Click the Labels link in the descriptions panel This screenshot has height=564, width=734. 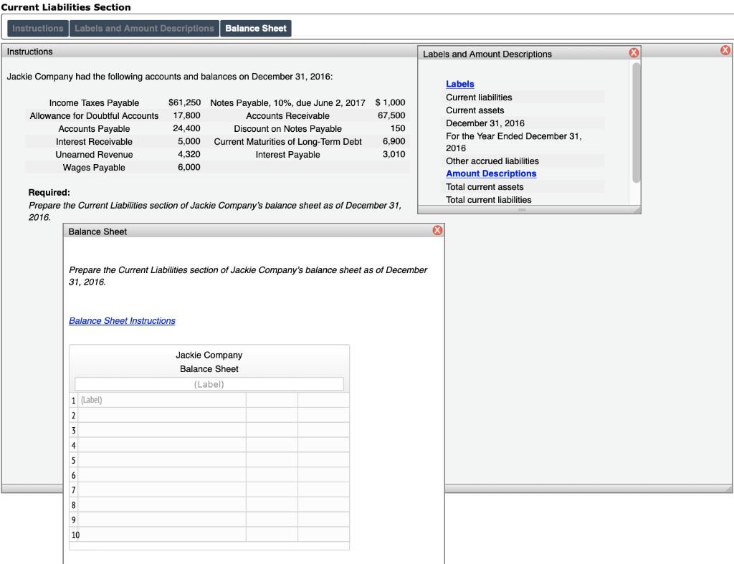pos(459,84)
